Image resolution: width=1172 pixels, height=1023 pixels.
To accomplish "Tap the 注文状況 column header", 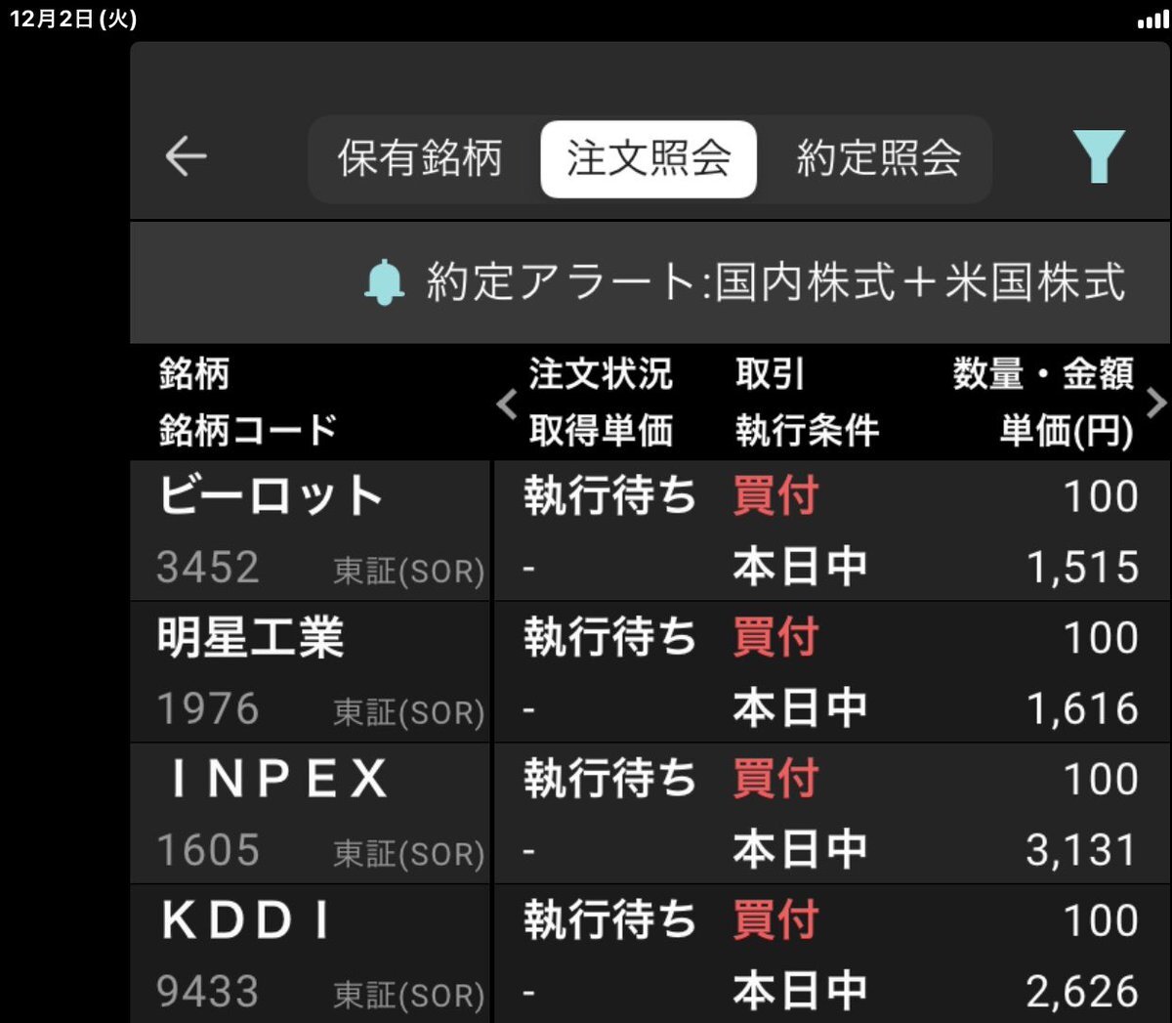I will pyautogui.click(x=601, y=374).
